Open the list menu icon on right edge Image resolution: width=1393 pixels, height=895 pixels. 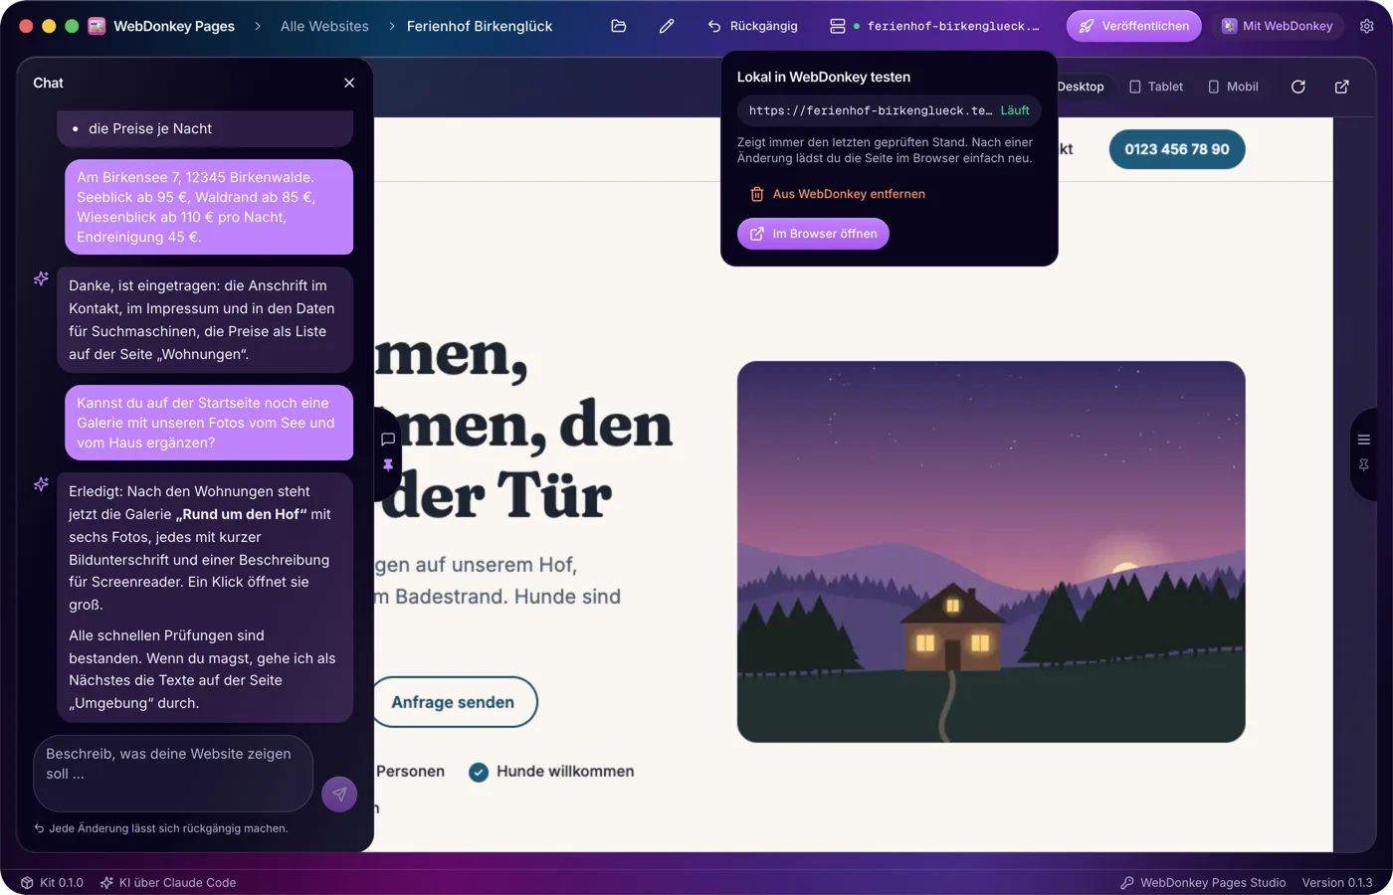click(1364, 440)
